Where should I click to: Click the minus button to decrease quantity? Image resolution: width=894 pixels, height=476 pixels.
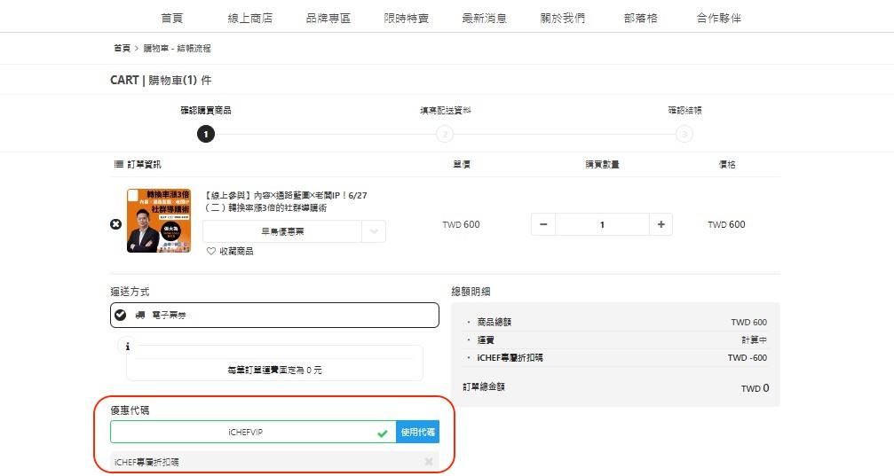[x=543, y=225]
